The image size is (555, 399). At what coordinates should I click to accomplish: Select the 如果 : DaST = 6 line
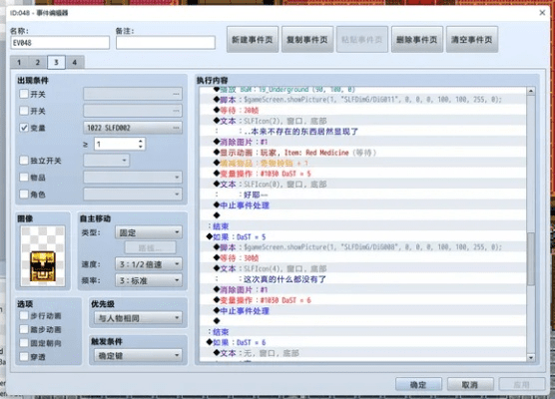pyautogui.click(x=362, y=342)
